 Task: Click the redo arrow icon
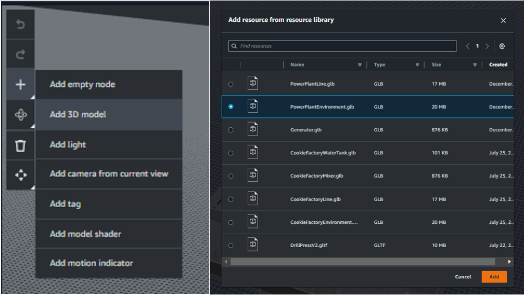pyautogui.click(x=20, y=54)
